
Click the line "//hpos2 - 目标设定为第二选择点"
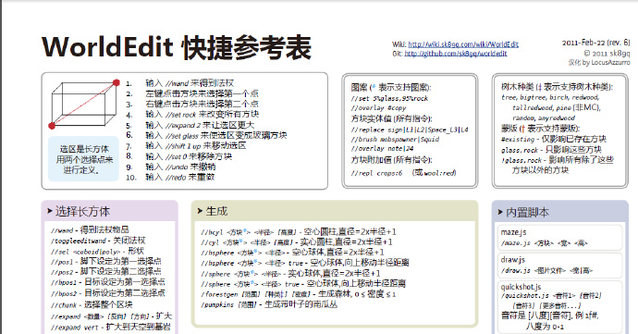click(108, 293)
